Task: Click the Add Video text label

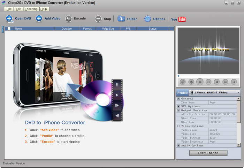Action: [x=53, y=18]
